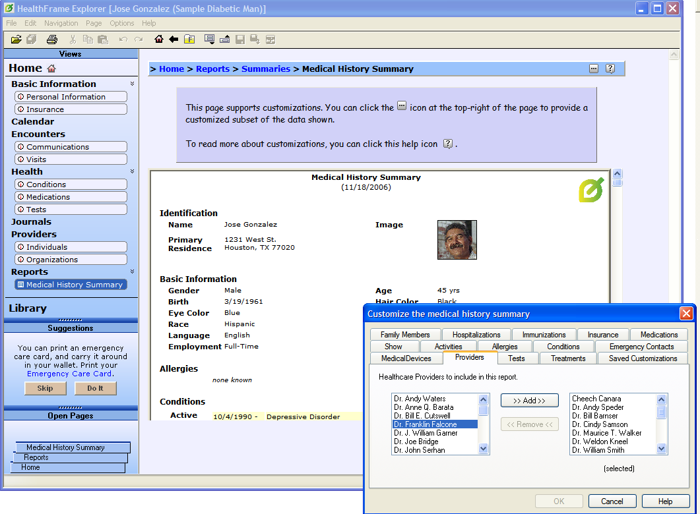Click the green HealthFrame logo in report
Viewport: 700px width, 514px height.
coord(591,190)
